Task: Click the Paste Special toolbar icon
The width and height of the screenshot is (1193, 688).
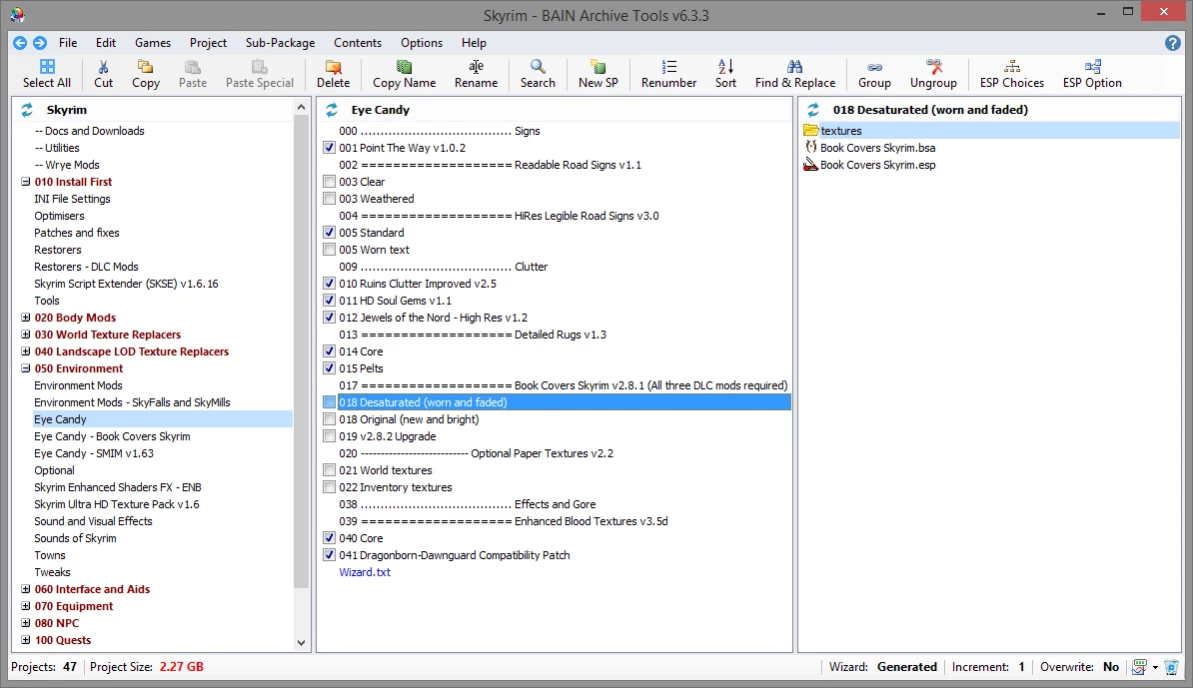Action: point(260,67)
